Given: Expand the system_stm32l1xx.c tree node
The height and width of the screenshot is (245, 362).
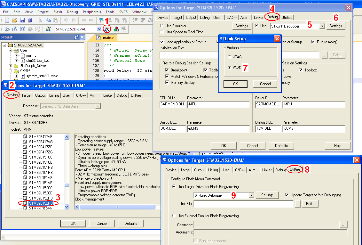Looking at the screenshot, I should (x=16, y=76).
